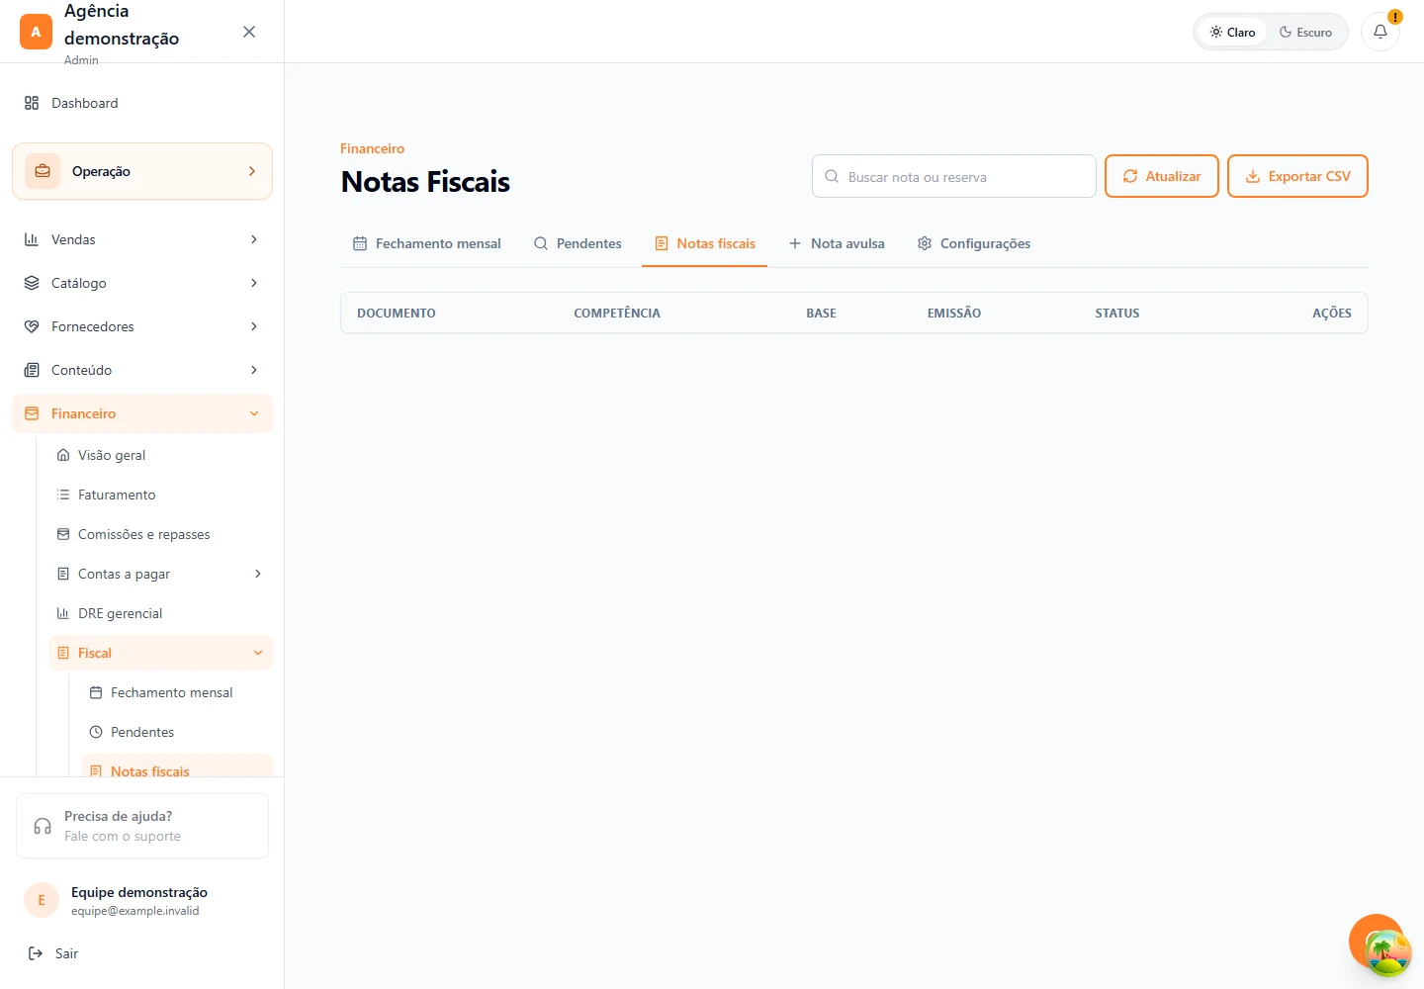Viewport: 1424px width, 989px height.
Task: Click the agency avatar letter A
Action: click(x=36, y=32)
